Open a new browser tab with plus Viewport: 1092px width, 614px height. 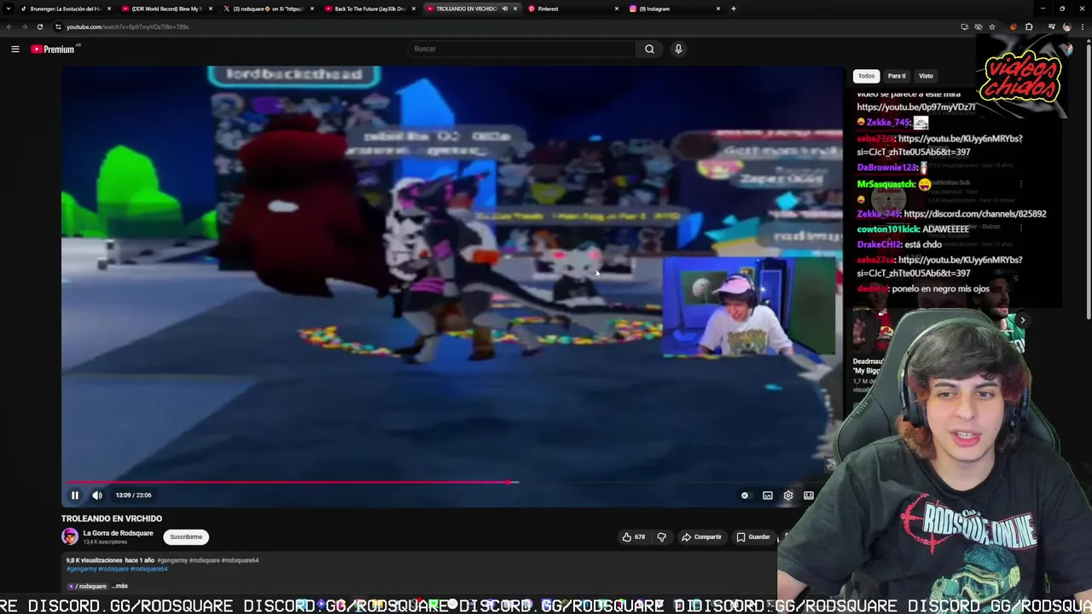tap(734, 9)
